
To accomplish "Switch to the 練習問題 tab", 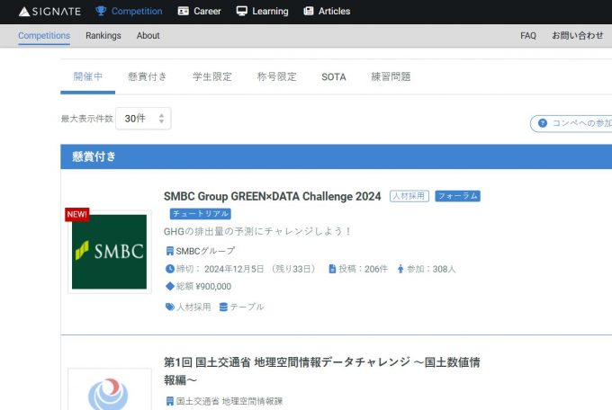I will (x=391, y=76).
